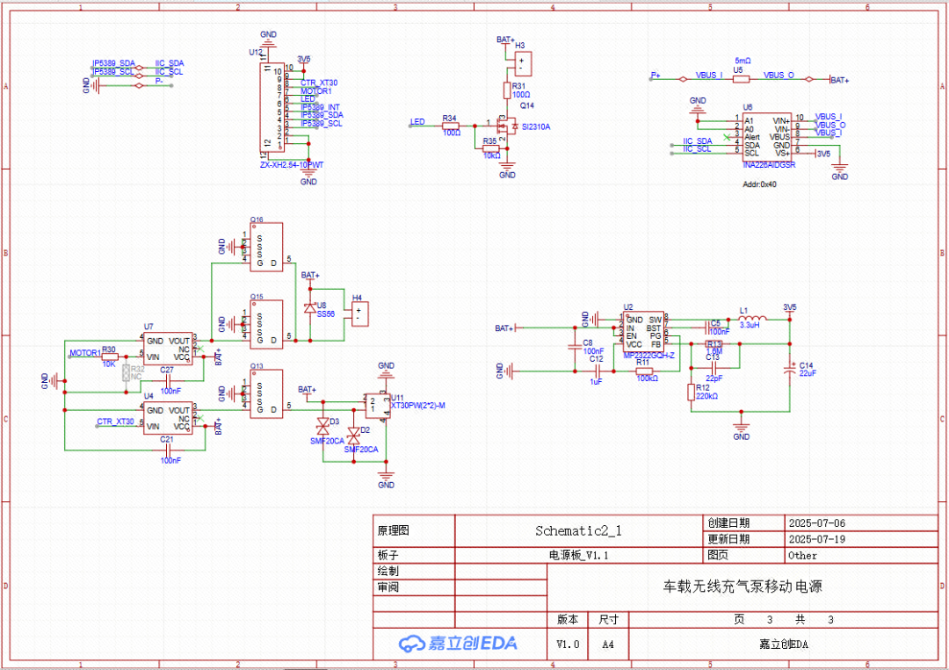Select the MOTOR1 net label near R30
Viewport: 949px width, 670px height.
click(x=85, y=353)
